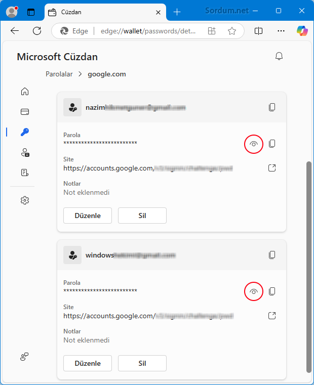Click nazim account accounts.google.com URL text
Image resolution: width=314 pixels, height=385 pixels.
tap(148, 168)
